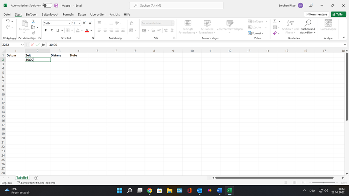Click Zellenformatvorlagen
This screenshot has height=196, width=349.
coord(230,27)
